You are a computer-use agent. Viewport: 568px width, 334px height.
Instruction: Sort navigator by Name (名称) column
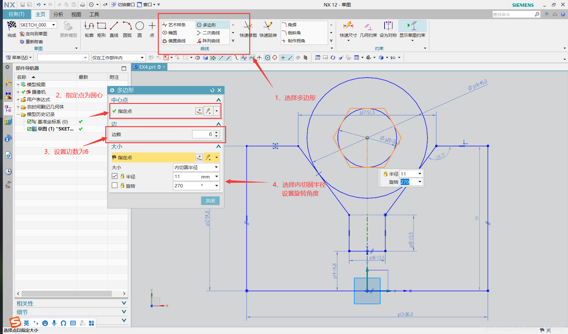tap(46, 77)
